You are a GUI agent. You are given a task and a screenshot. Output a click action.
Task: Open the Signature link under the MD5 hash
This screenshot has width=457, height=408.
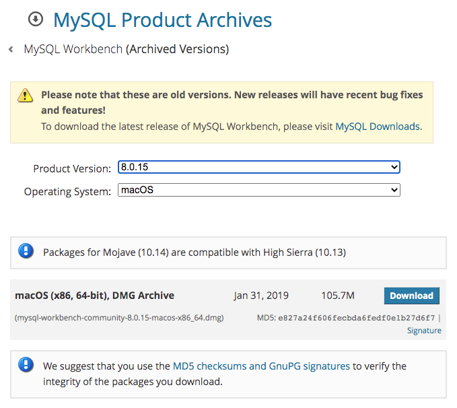(424, 331)
